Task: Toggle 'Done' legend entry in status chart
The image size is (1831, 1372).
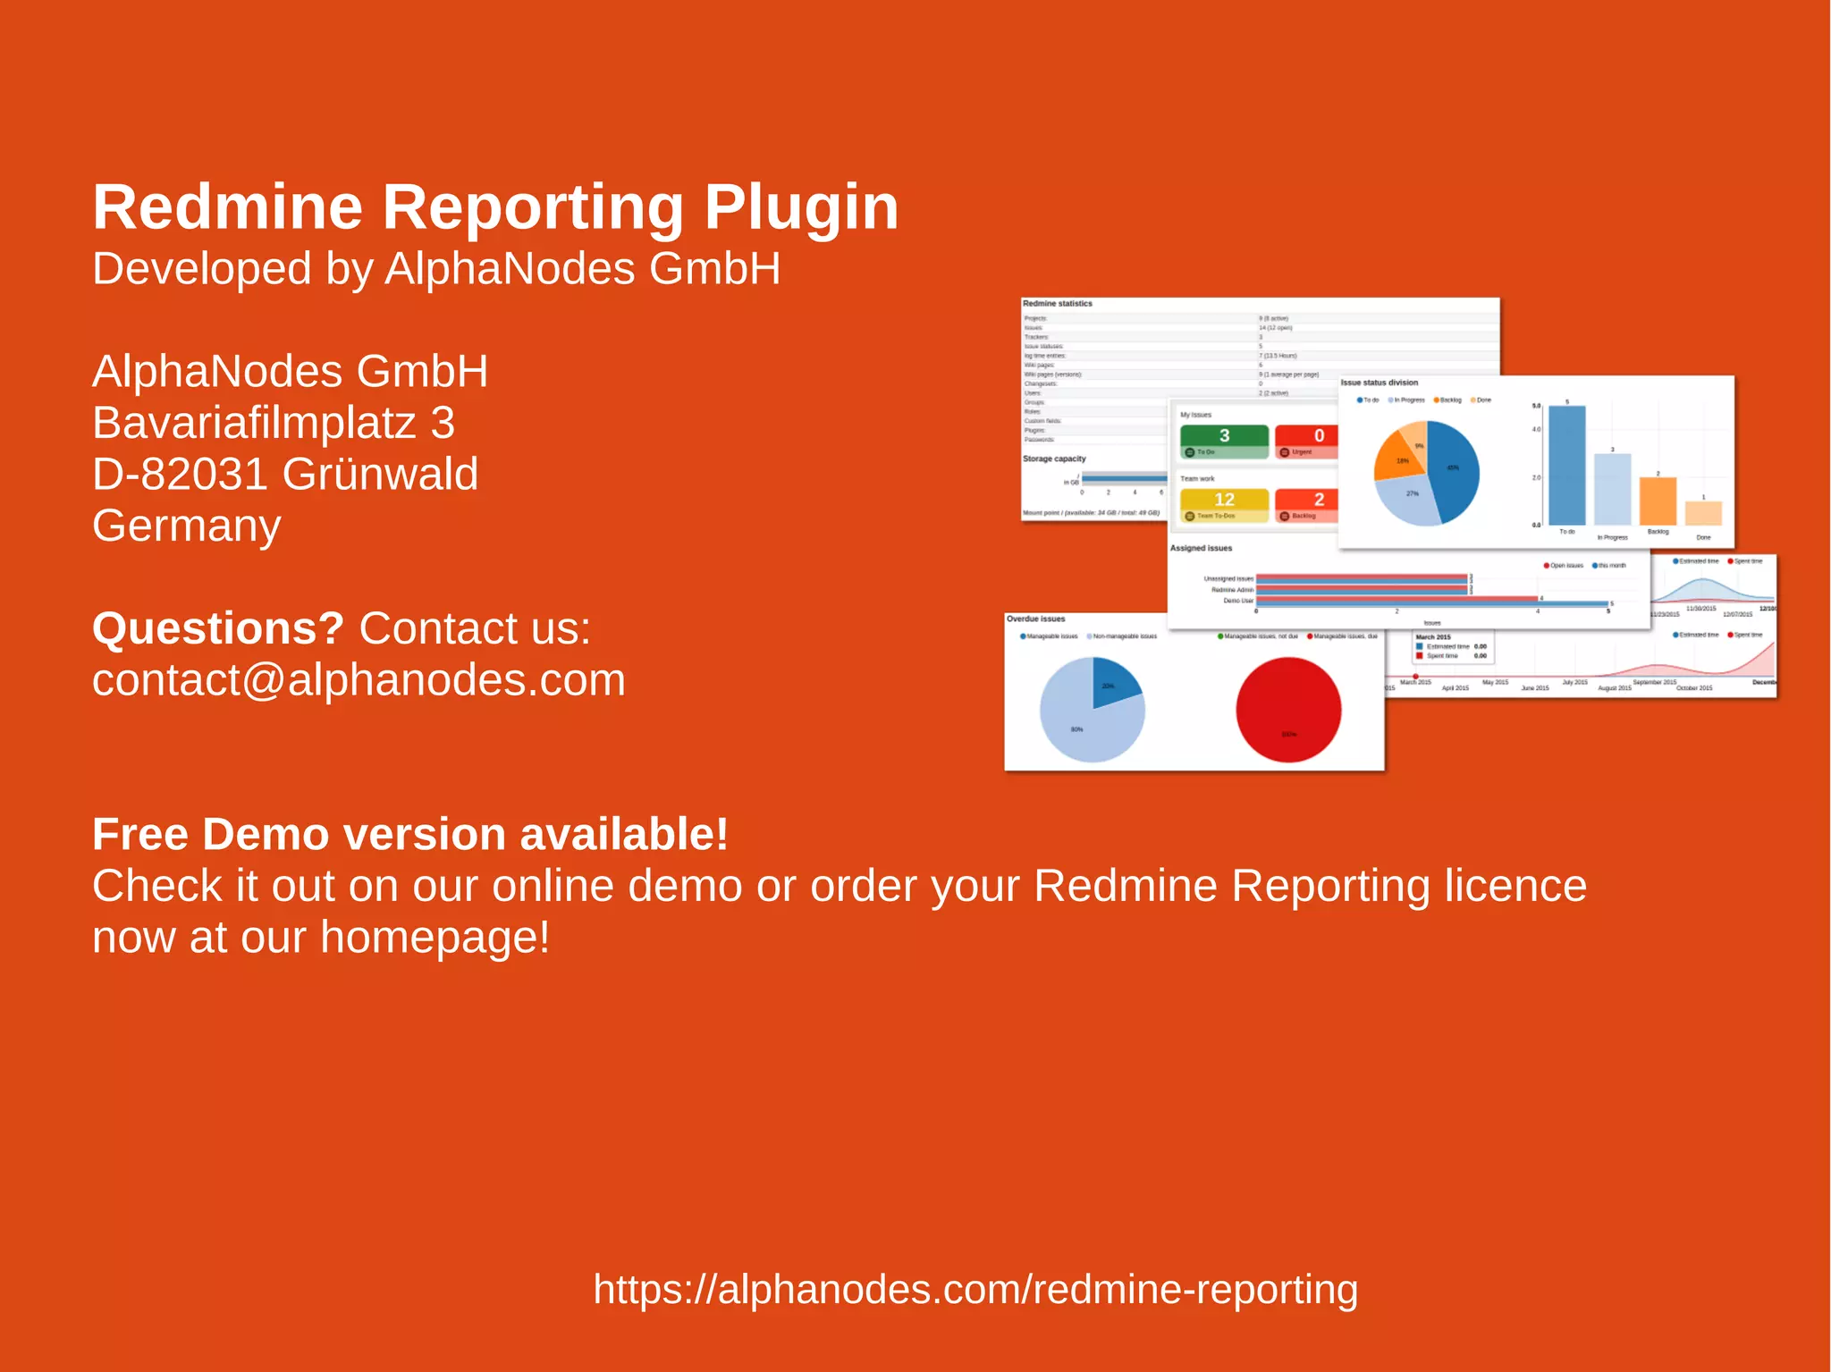Action: [x=1481, y=400]
